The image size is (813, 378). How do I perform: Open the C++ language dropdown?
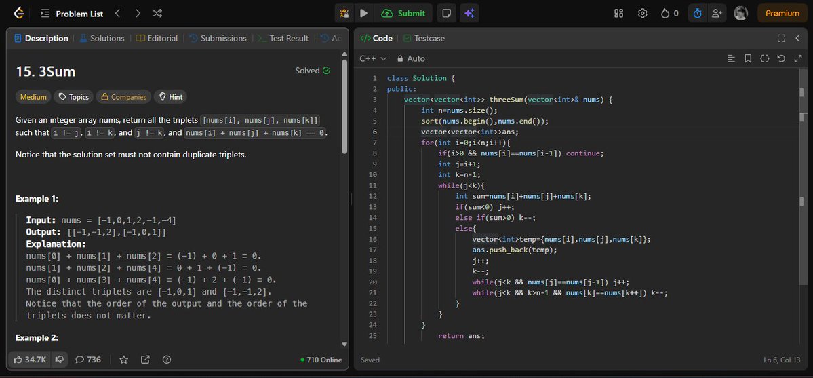point(374,58)
